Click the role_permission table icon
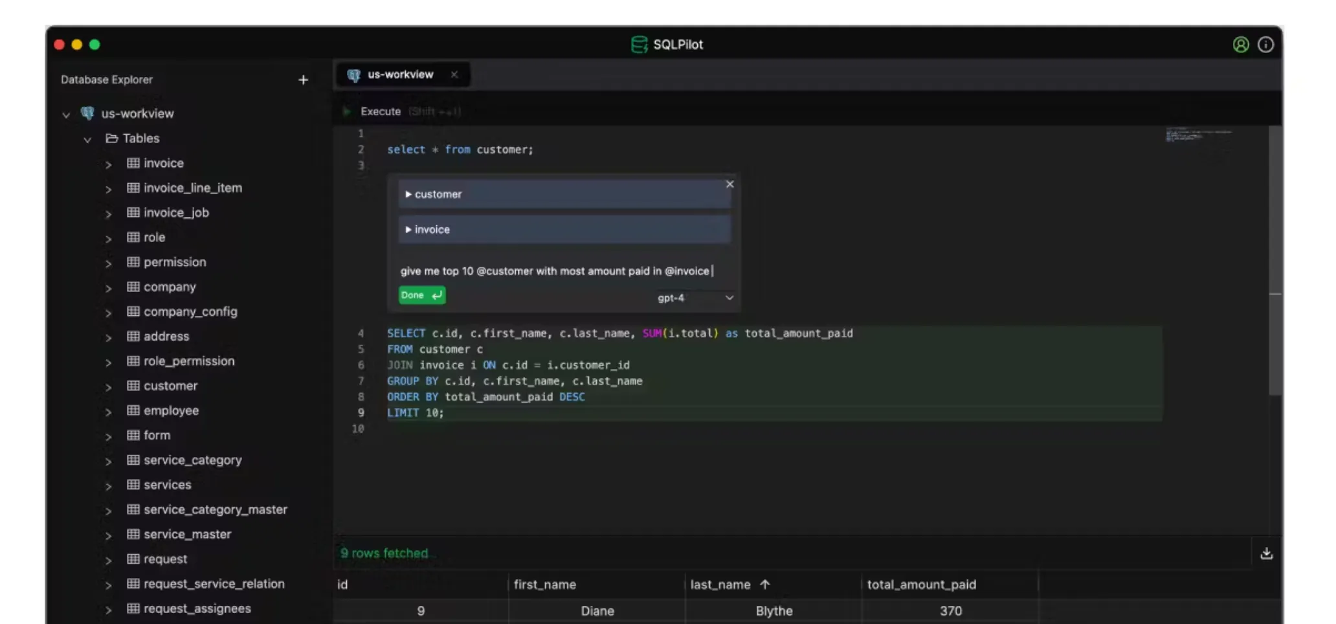The height and width of the screenshot is (624, 1336). coord(133,361)
